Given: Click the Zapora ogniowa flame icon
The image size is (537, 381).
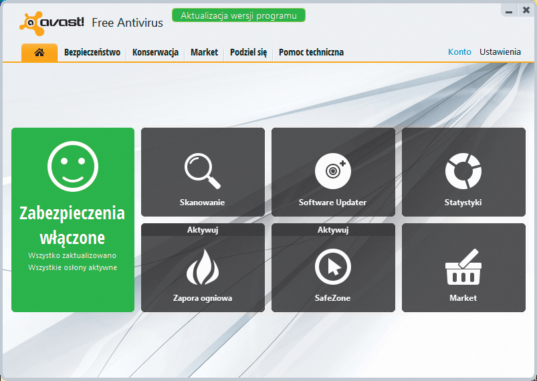Looking at the screenshot, I should click(x=203, y=267).
